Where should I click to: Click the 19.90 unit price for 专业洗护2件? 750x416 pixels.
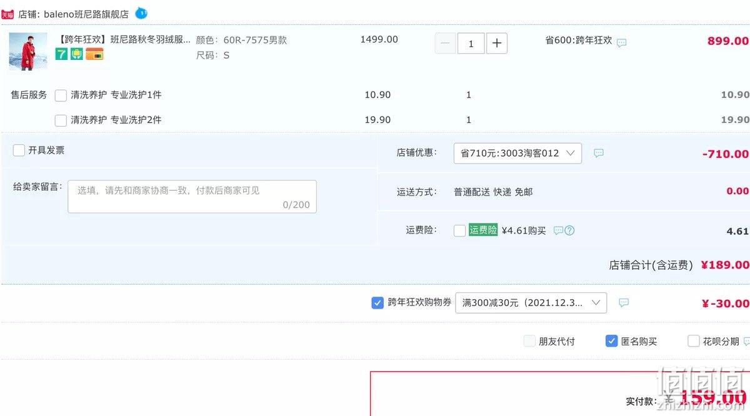[x=377, y=120]
